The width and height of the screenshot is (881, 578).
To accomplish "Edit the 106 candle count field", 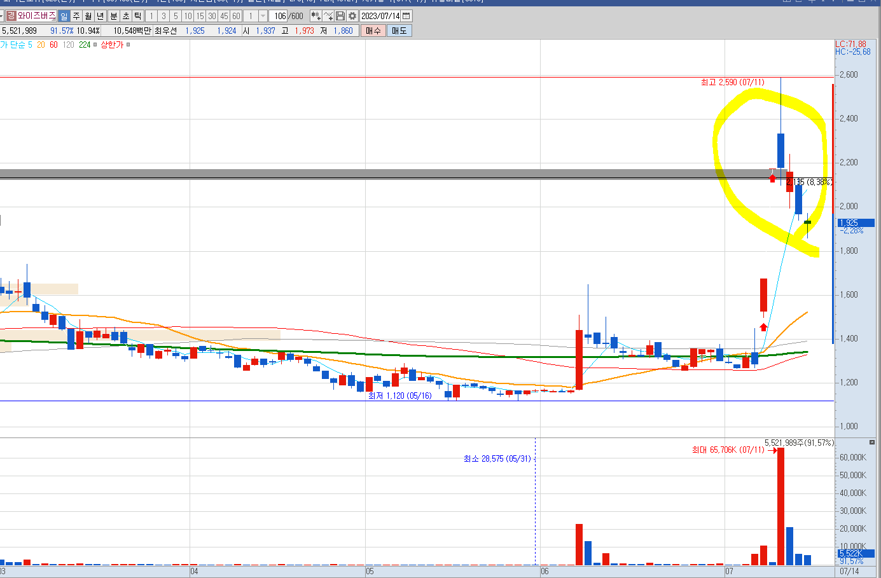I will 279,16.
